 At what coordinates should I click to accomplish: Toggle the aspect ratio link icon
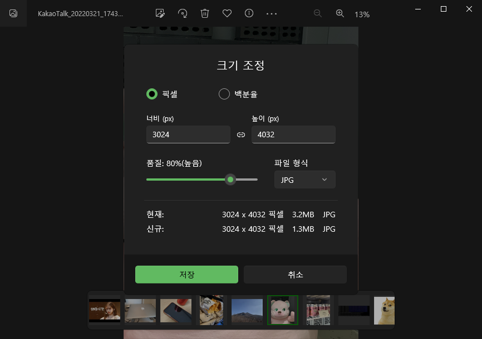click(x=241, y=135)
